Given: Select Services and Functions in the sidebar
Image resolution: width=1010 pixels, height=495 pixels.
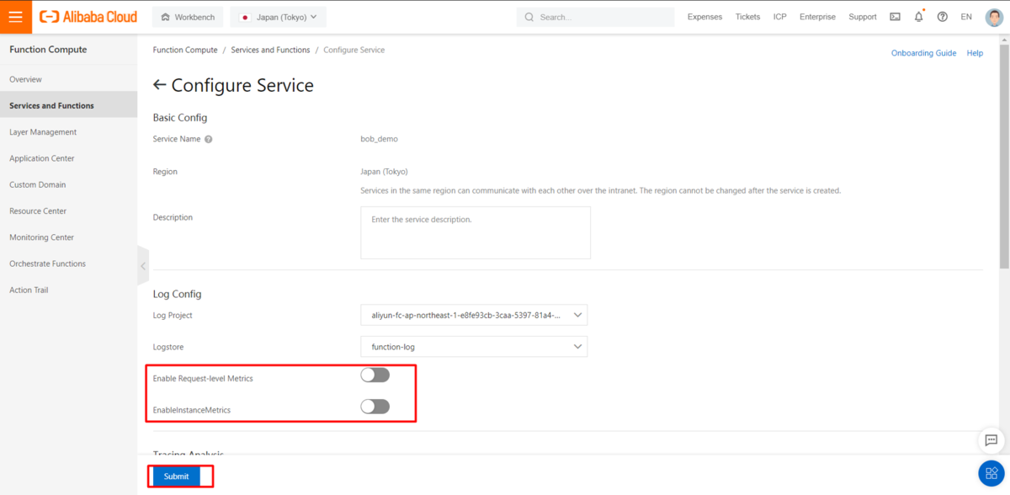Looking at the screenshot, I should pos(68,105).
